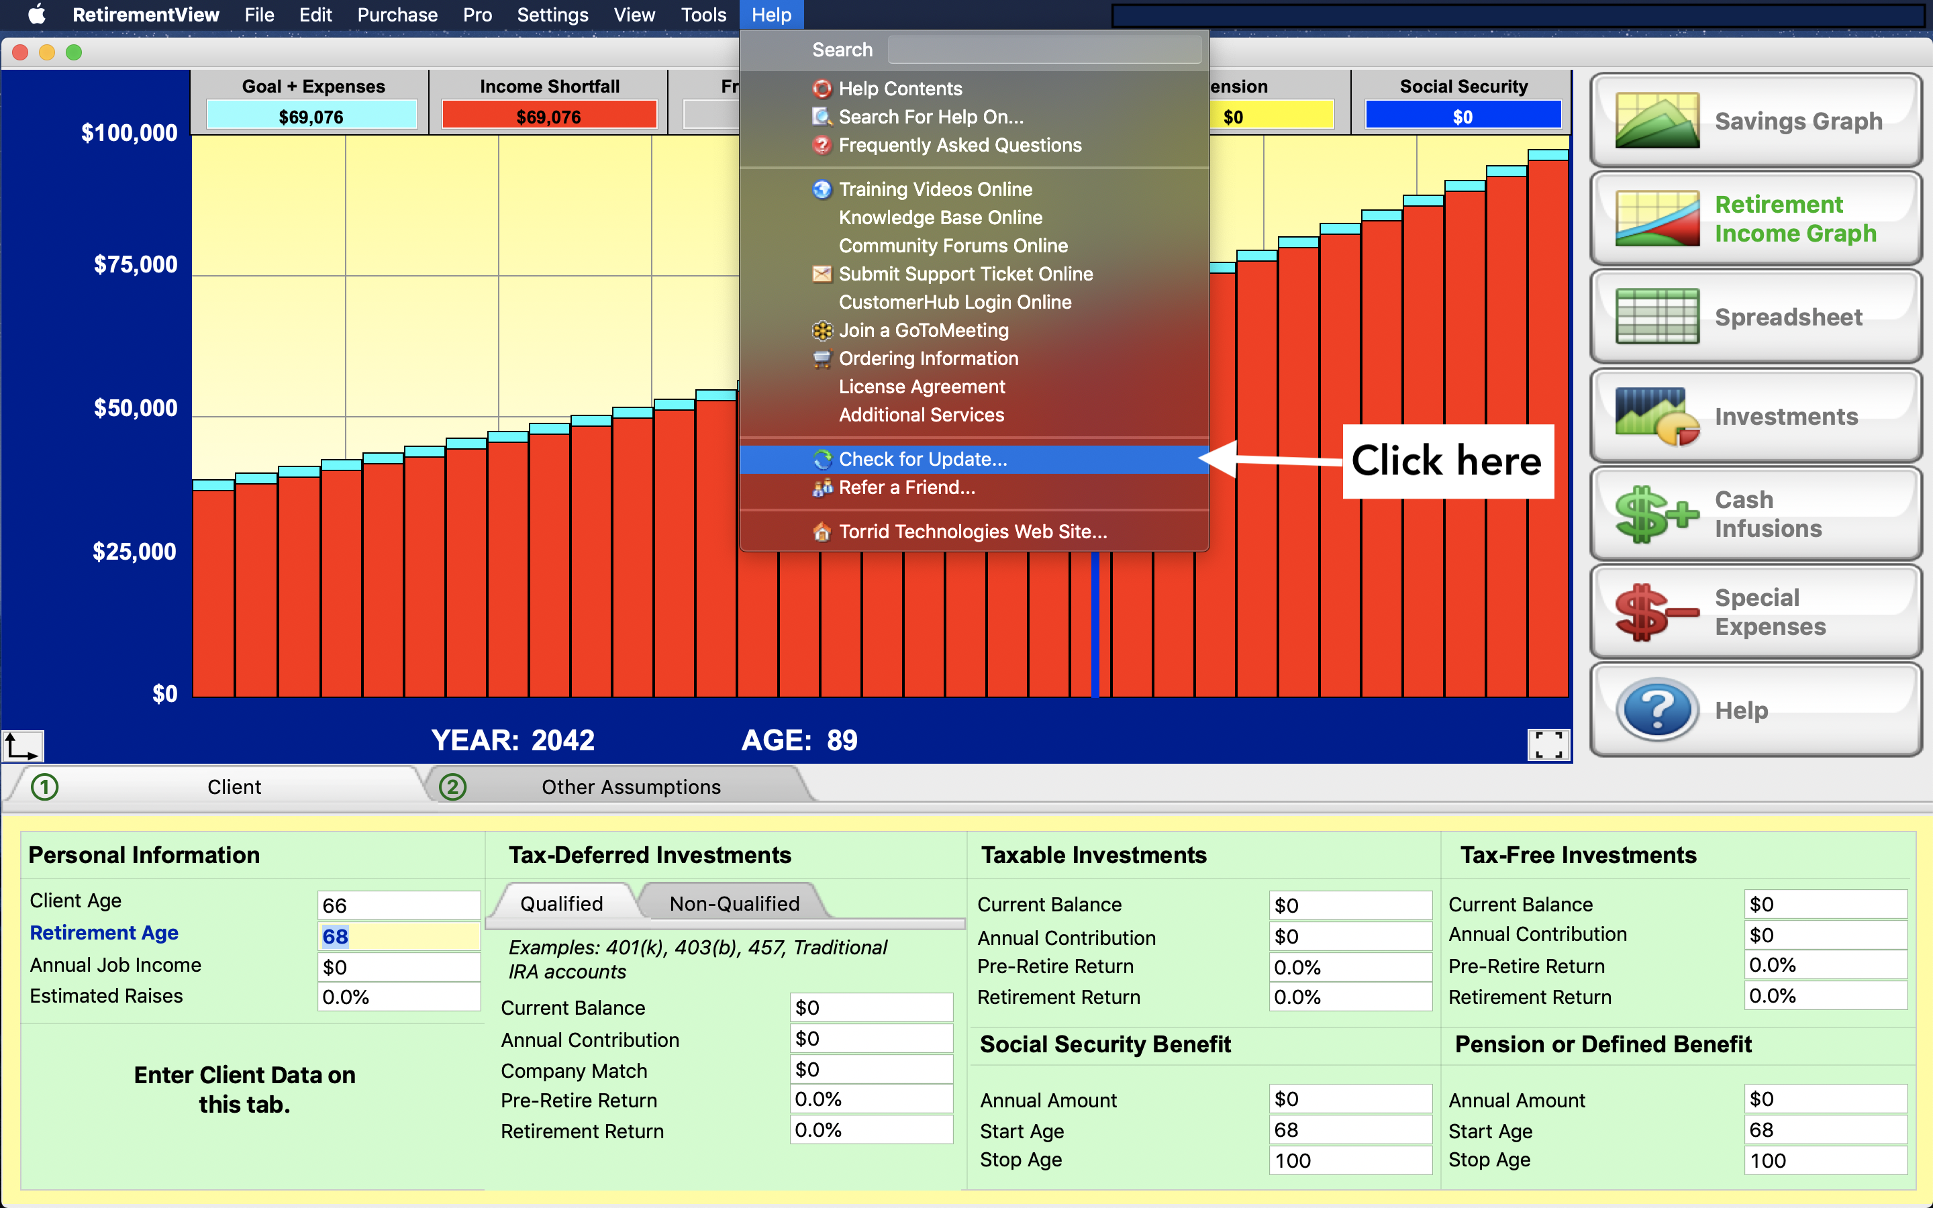Select Community Forums Online
The width and height of the screenshot is (1933, 1208).
tap(975, 245)
